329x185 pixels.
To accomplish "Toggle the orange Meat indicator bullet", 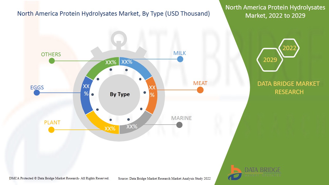I will (200, 90).
